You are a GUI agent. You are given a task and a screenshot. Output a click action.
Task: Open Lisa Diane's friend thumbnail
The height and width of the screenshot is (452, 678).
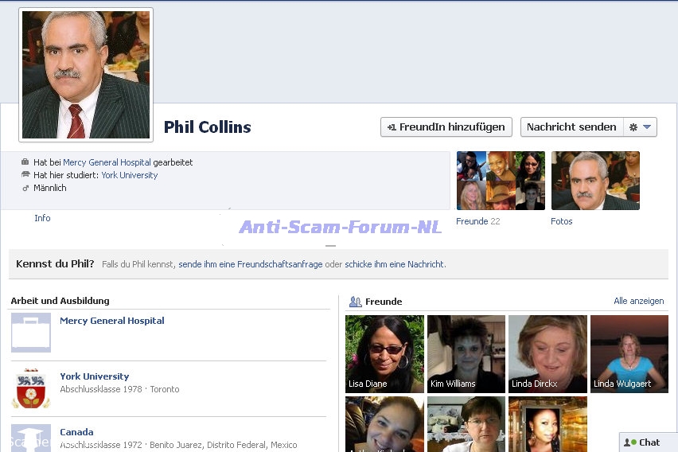[x=384, y=353]
